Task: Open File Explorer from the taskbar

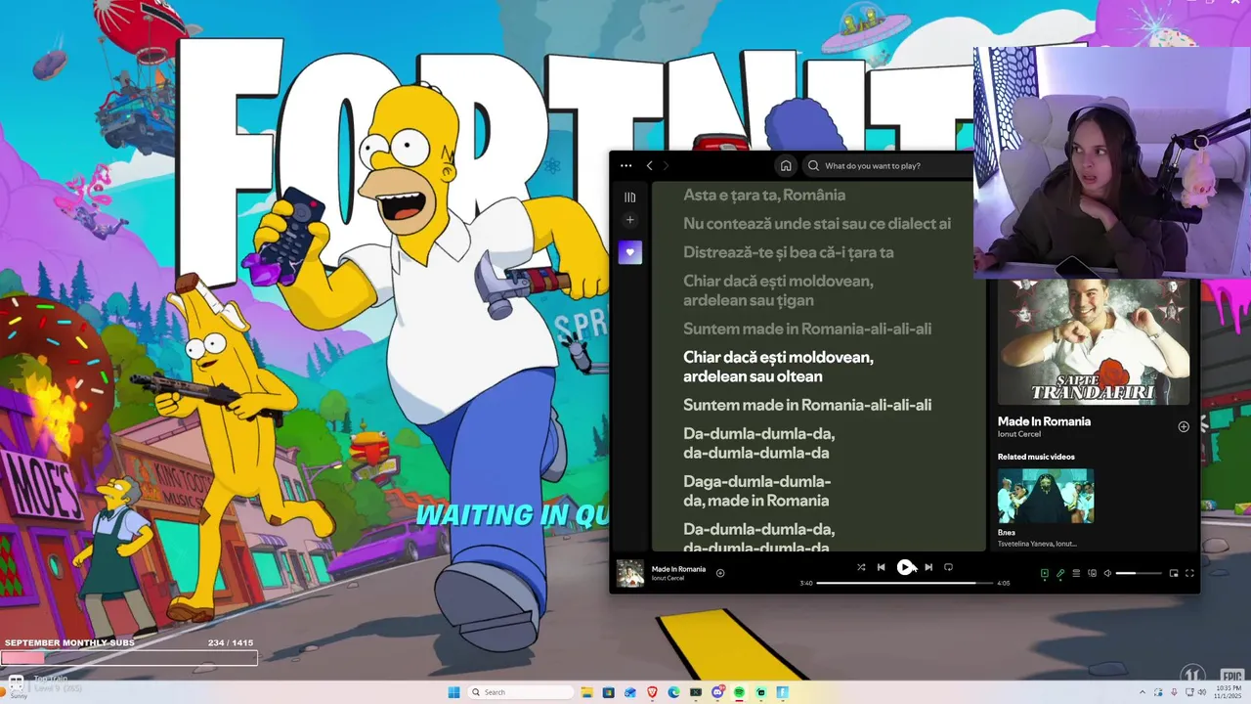Action: click(x=587, y=692)
